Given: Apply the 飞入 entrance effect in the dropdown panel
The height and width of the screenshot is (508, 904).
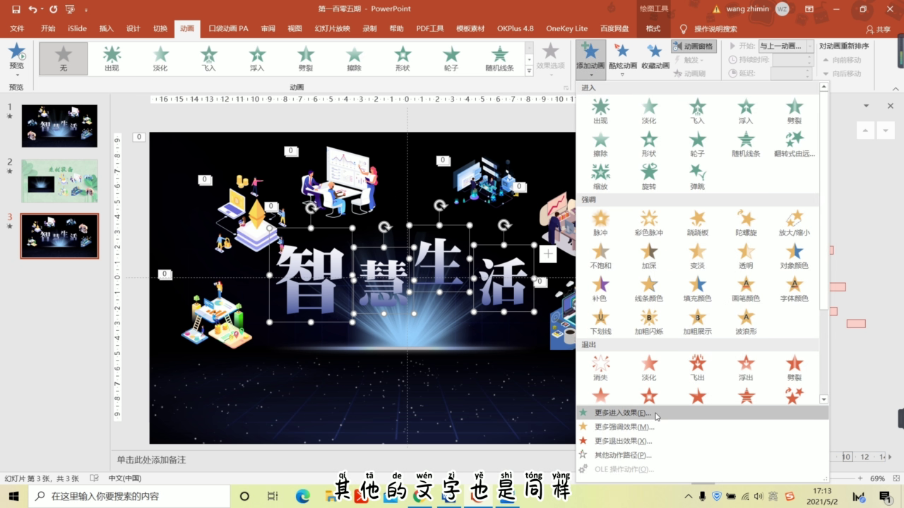Looking at the screenshot, I should click(x=697, y=111).
